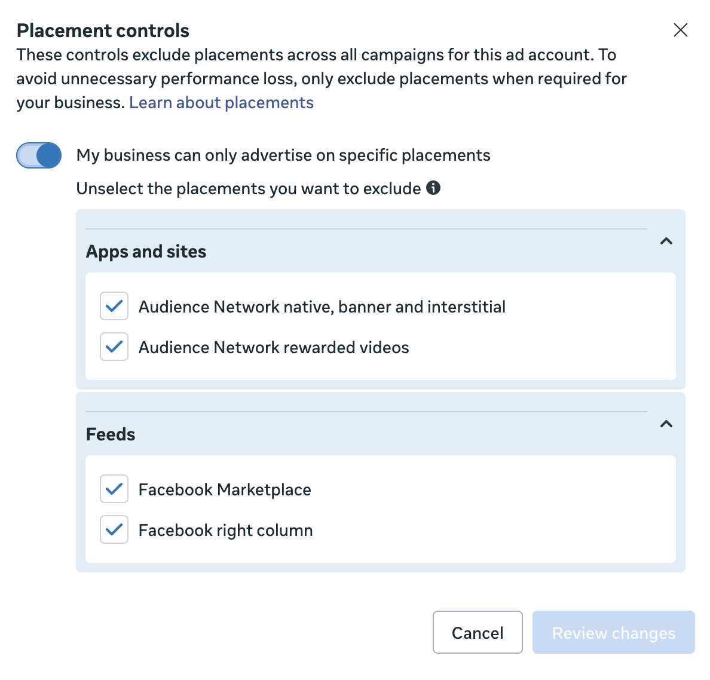Click the 'My business can only advertise' label

(283, 155)
